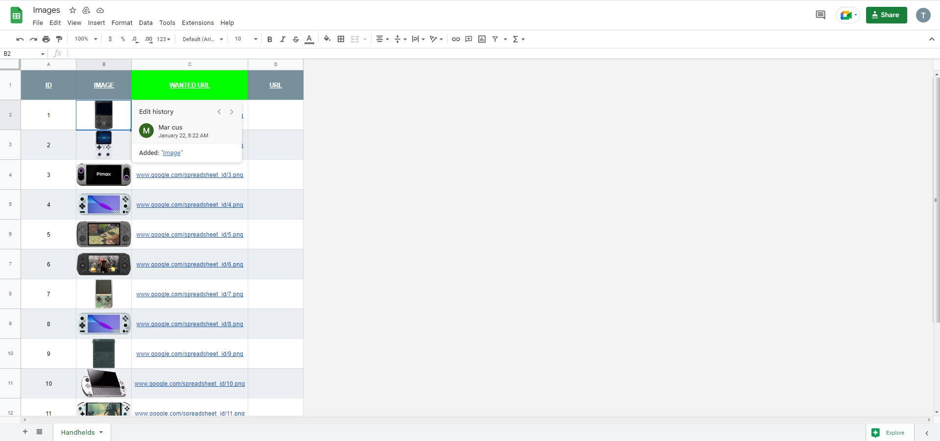Open the Insert menu
This screenshot has width=940, height=441.
click(96, 23)
